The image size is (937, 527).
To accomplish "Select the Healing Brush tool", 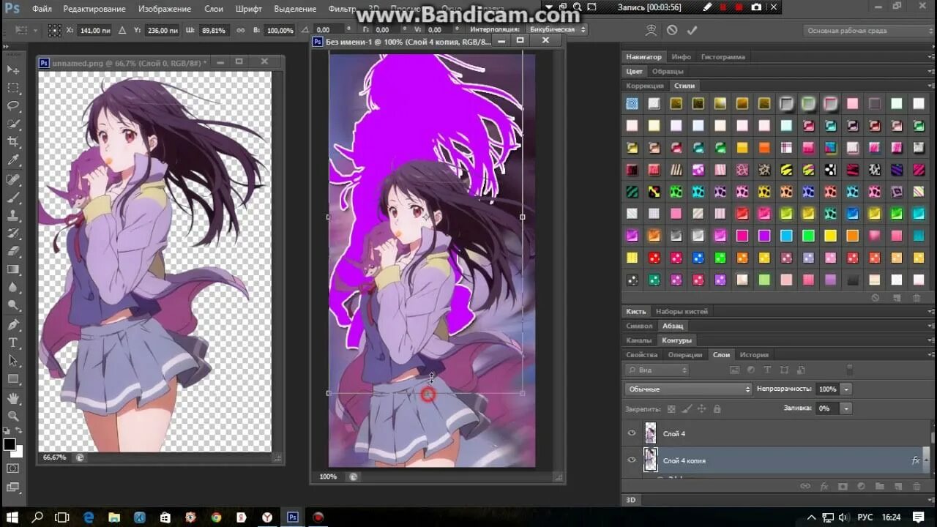I will coord(13,179).
